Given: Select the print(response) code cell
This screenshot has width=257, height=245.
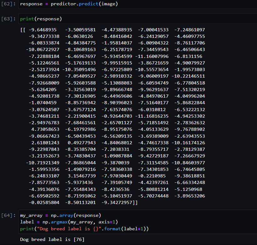Looking at the screenshot, I should pos(138,19).
